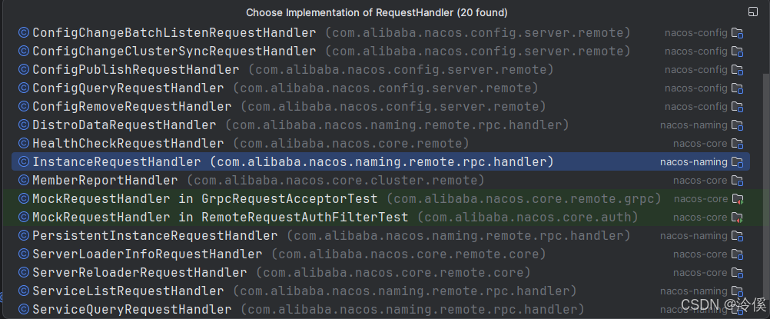
Task: Select MockRequestHandler in GrpcRequestAcceptorTest
Action: coord(380,198)
